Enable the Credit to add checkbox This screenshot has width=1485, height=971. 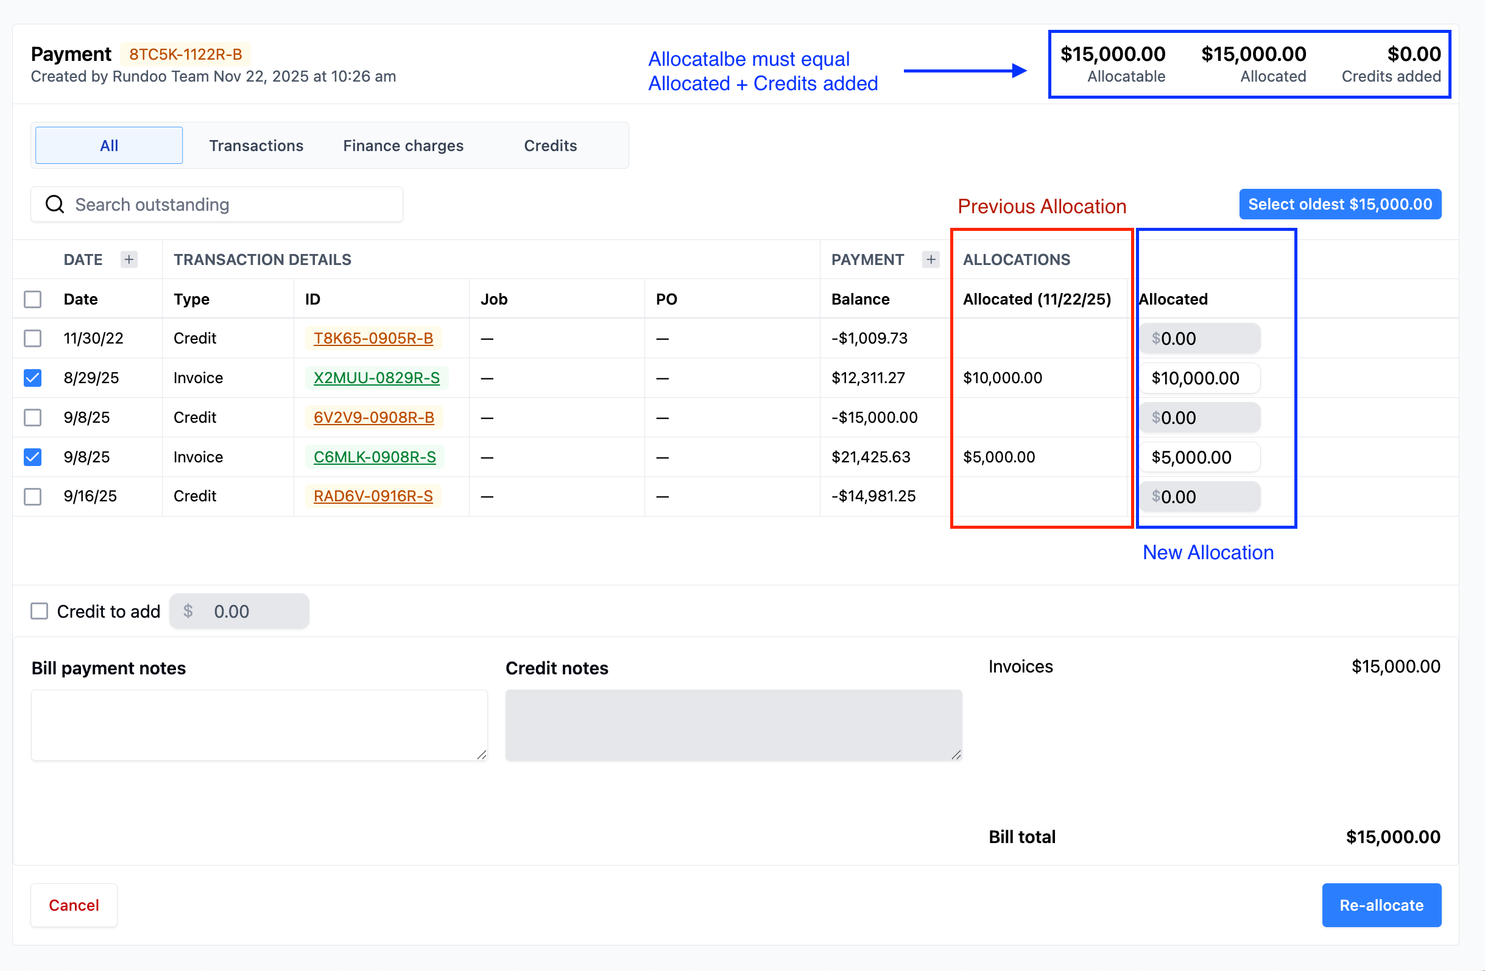tap(40, 611)
